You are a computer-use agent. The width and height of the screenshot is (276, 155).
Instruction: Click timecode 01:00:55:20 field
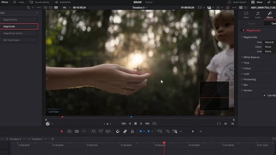[x=188, y=8]
